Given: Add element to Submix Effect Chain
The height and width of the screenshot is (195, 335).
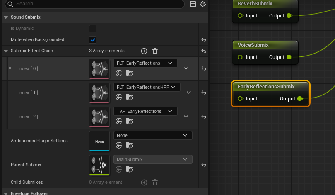Looking at the screenshot, I should pyautogui.click(x=144, y=51).
